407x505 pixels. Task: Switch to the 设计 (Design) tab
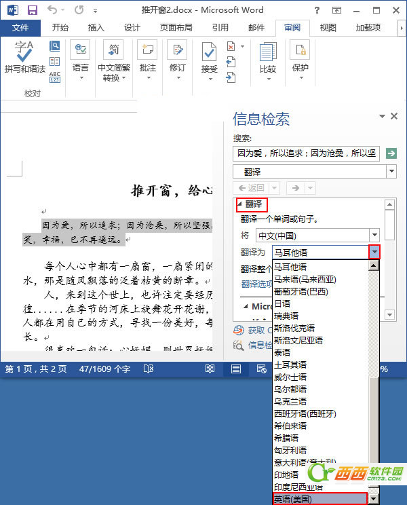click(132, 28)
